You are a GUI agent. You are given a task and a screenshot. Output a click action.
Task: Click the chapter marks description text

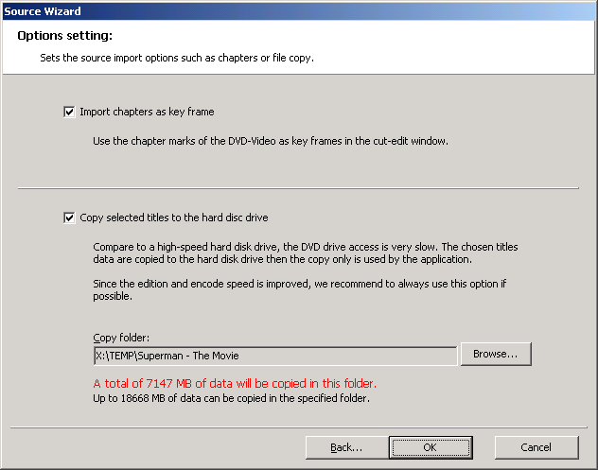tap(270, 142)
